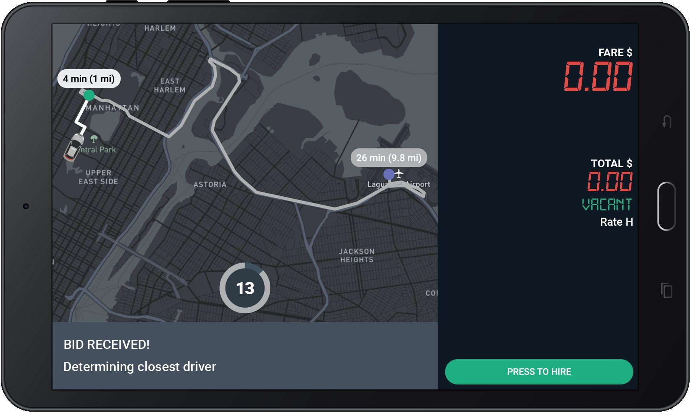Select the Rate H label
Viewport: 690px width, 412px height.
click(x=616, y=222)
